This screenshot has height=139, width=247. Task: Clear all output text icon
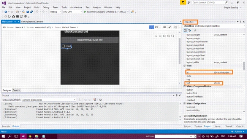point(95,100)
